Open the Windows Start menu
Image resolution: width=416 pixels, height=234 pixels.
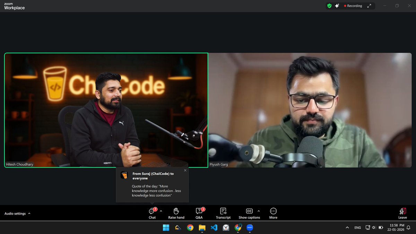[166, 228]
